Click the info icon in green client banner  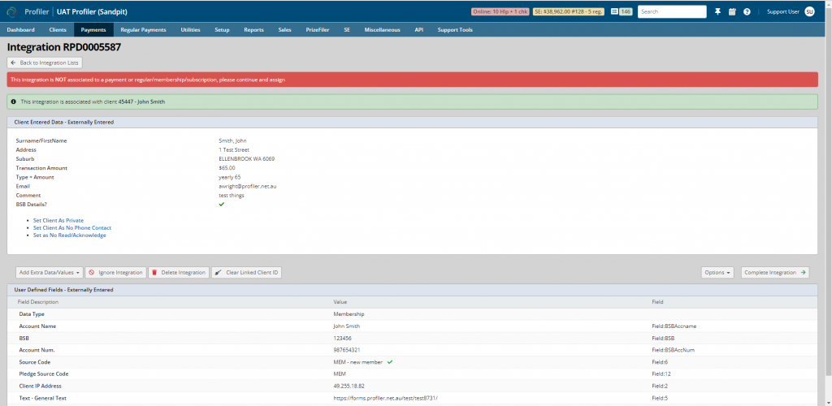coord(13,101)
